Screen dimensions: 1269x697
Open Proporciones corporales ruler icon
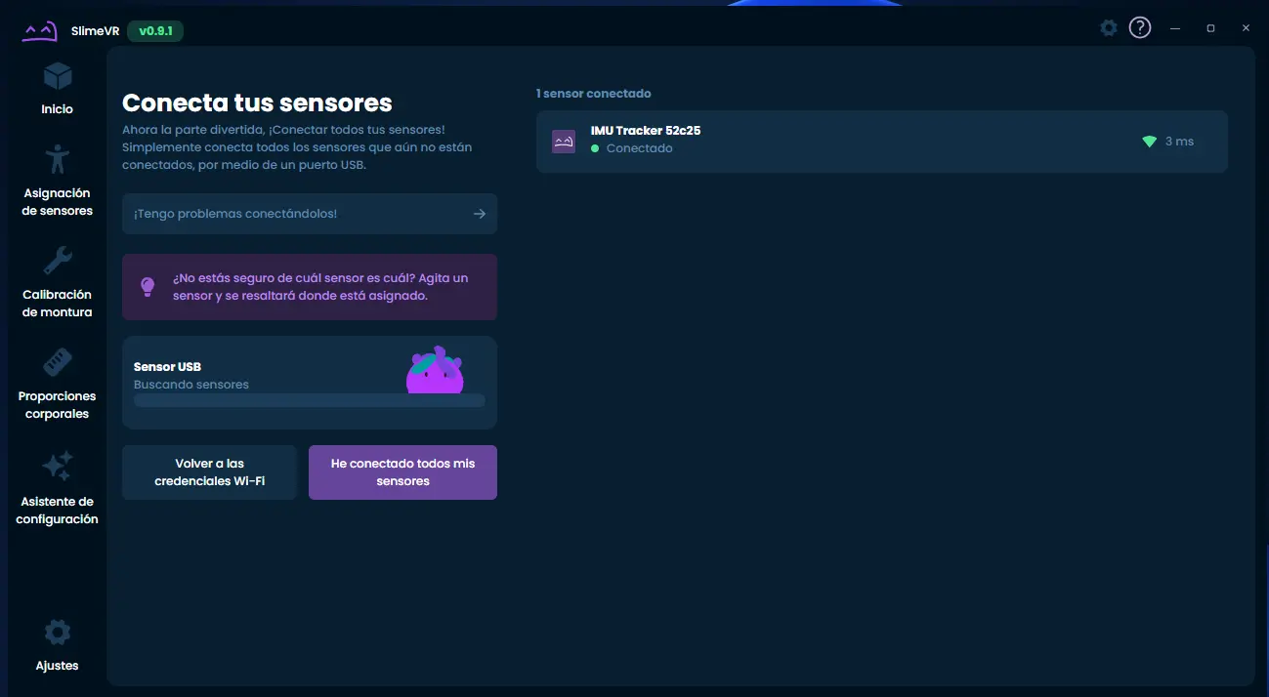58,363
